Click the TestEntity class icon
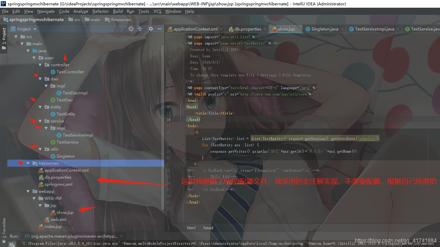This screenshot has height=247, width=440. pos(53,114)
